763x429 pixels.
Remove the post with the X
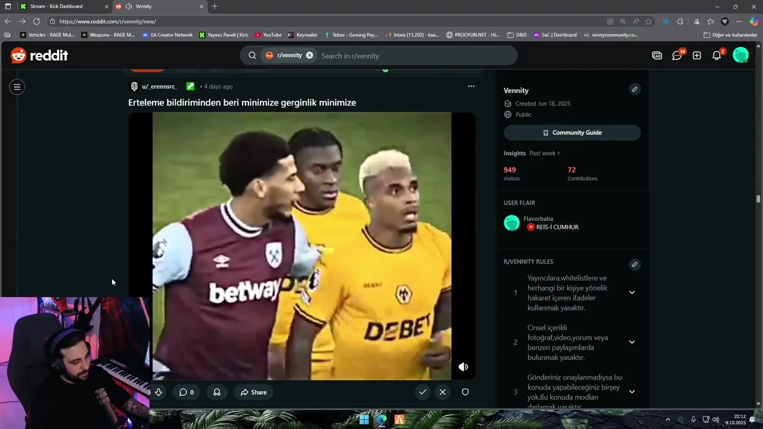(x=442, y=392)
